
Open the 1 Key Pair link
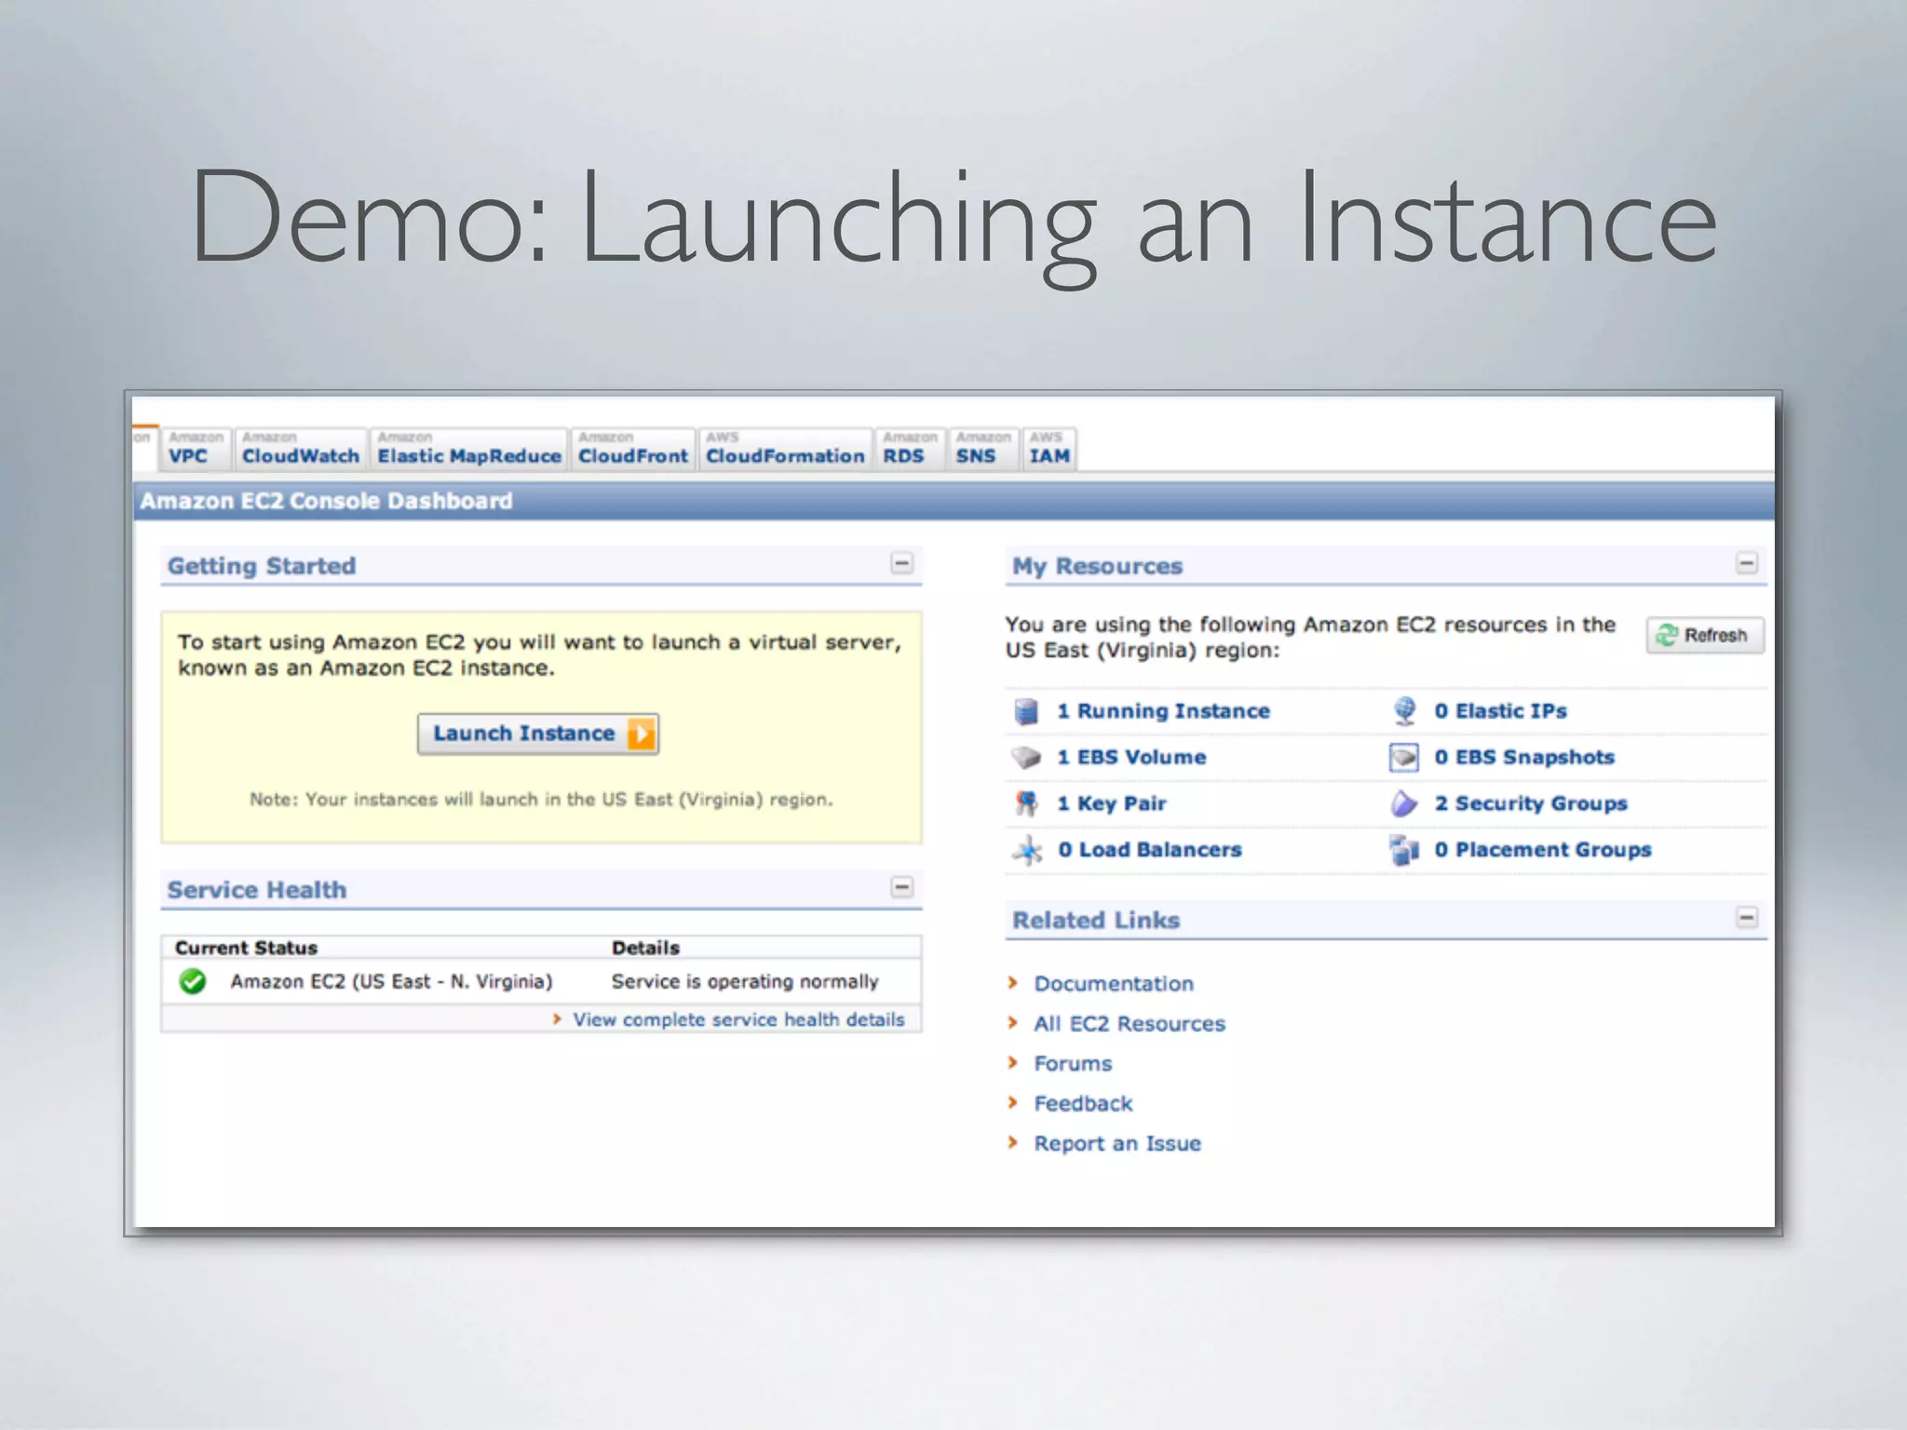(x=1112, y=803)
